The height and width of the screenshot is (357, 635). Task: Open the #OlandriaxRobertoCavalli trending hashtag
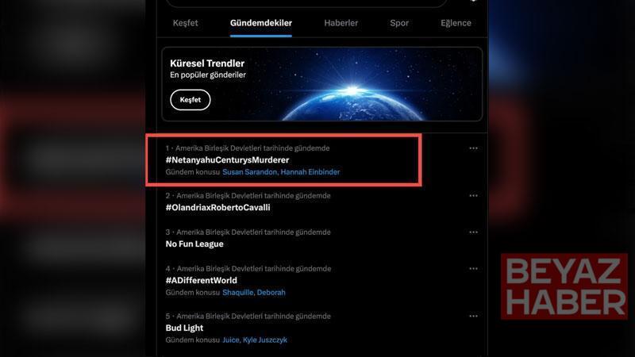[217, 207]
